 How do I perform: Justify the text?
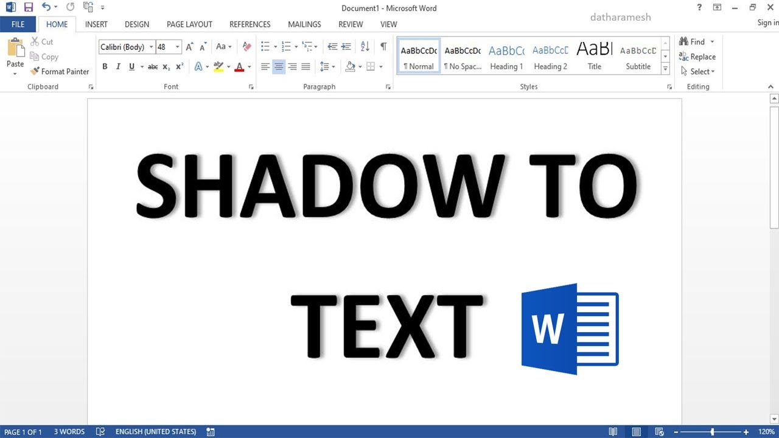pos(306,67)
